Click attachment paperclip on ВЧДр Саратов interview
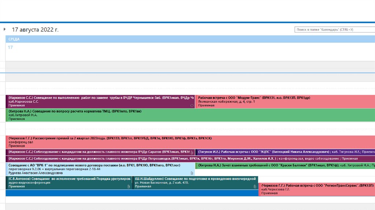This screenshot has height=210, width=375. 192,152
